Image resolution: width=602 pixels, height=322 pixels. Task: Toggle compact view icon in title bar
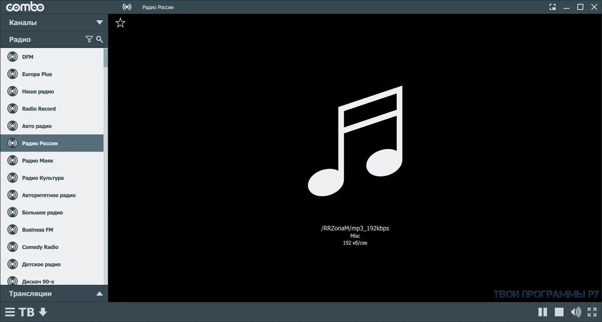click(x=553, y=7)
